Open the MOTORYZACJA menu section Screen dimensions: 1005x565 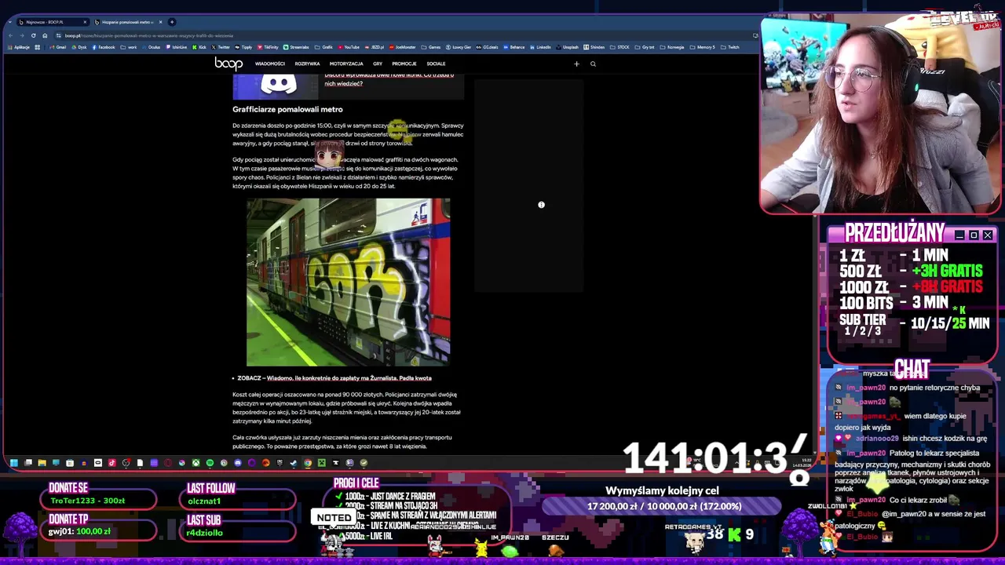pos(346,64)
